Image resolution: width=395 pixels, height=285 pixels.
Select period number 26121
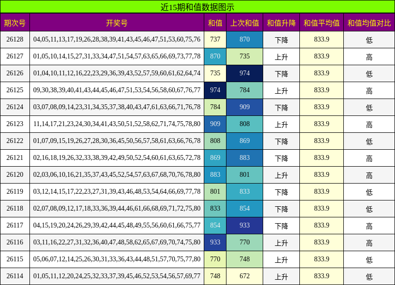(x=15, y=157)
